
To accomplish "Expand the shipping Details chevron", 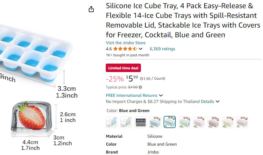I will pos(218,102).
